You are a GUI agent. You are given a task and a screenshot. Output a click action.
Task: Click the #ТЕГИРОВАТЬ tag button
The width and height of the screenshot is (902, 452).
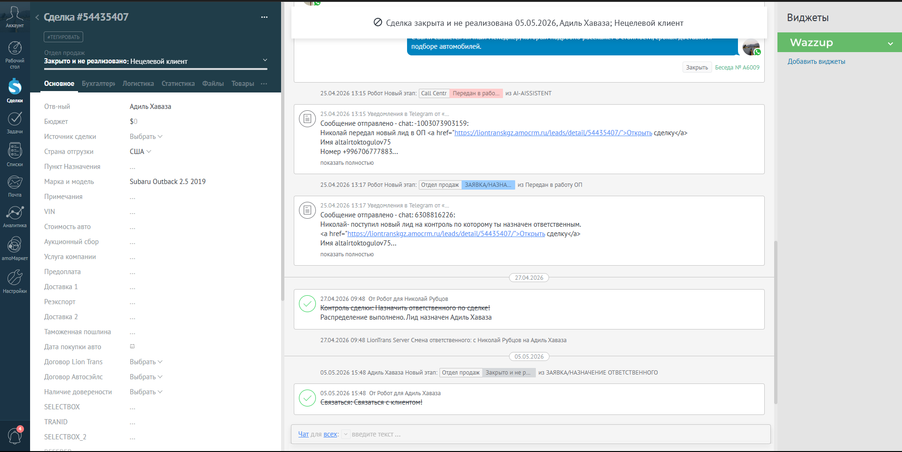click(63, 37)
